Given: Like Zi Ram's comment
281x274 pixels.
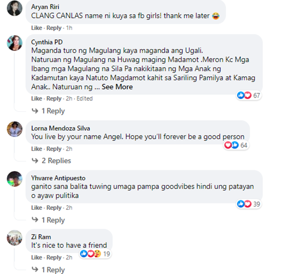Looking at the screenshot, I should tap(37, 257).
